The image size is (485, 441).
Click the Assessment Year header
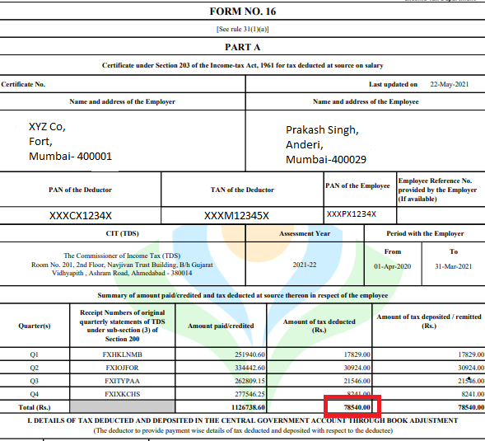point(305,233)
